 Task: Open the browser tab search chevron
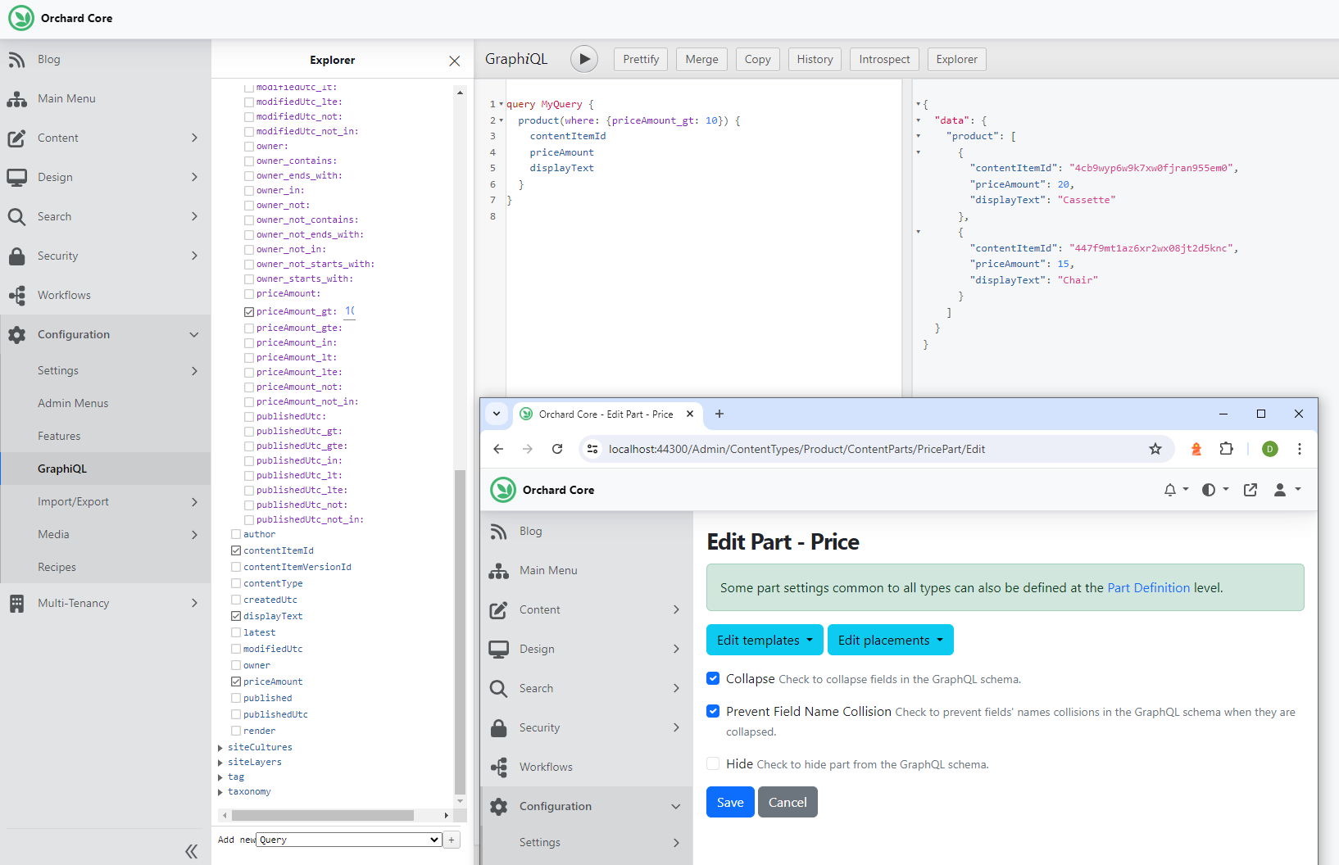(497, 414)
